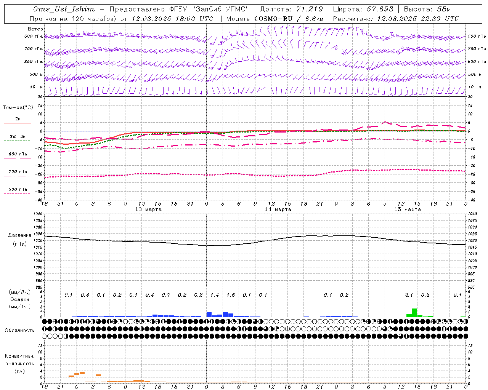Select the 3-hour precipitation value '0.7'
This screenshot has width=488, height=390.
point(166,295)
